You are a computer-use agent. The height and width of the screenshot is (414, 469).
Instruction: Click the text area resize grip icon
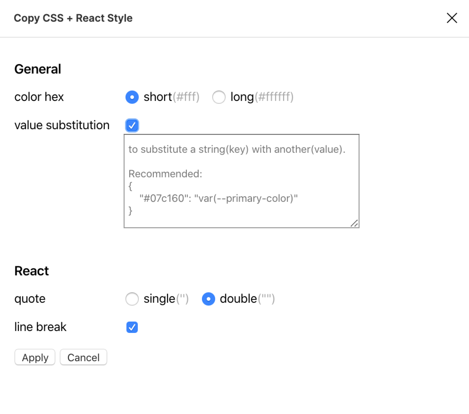pyautogui.click(x=354, y=223)
